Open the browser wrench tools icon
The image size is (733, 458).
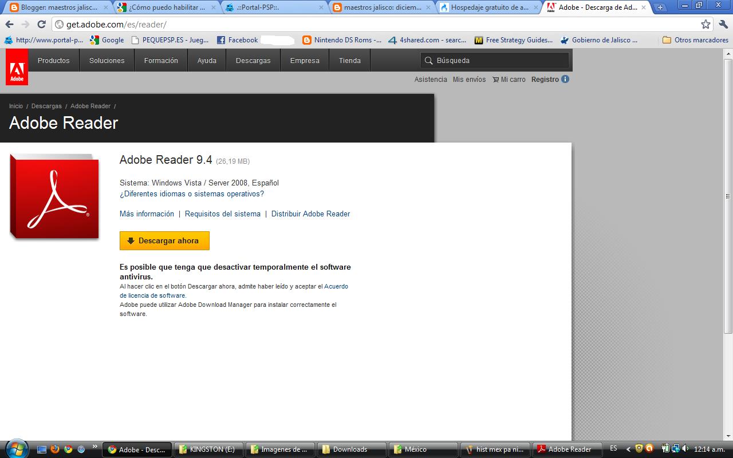pyautogui.click(x=723, y=25)
